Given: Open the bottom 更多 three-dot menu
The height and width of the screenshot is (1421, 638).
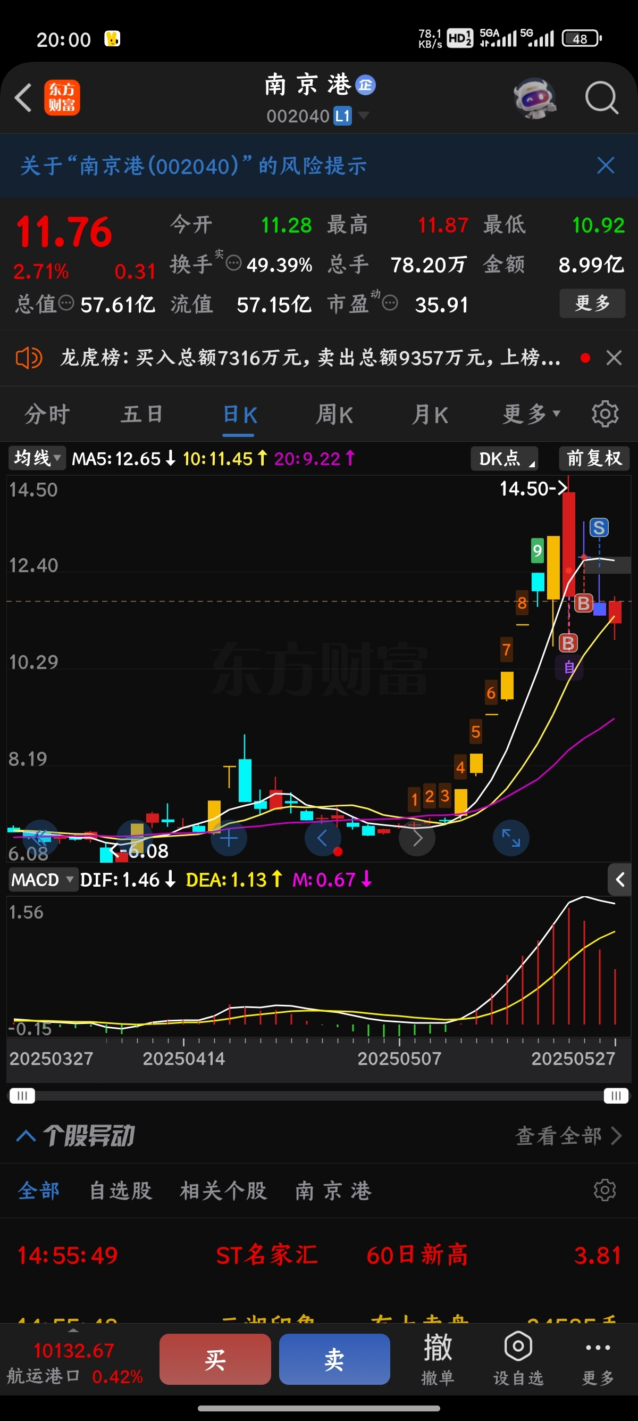Looking at the screenshot, I should 598,1359.
